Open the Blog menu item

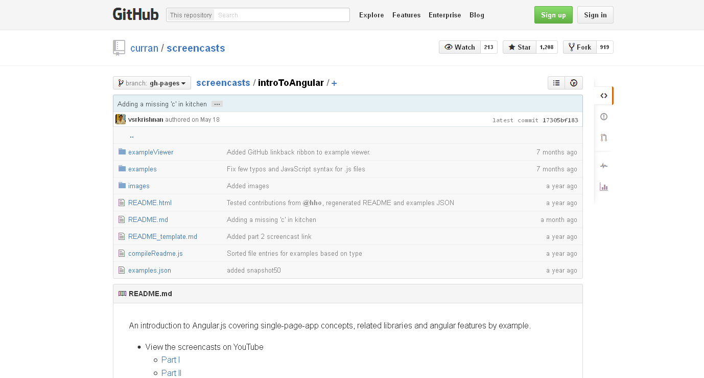(477, 15)
